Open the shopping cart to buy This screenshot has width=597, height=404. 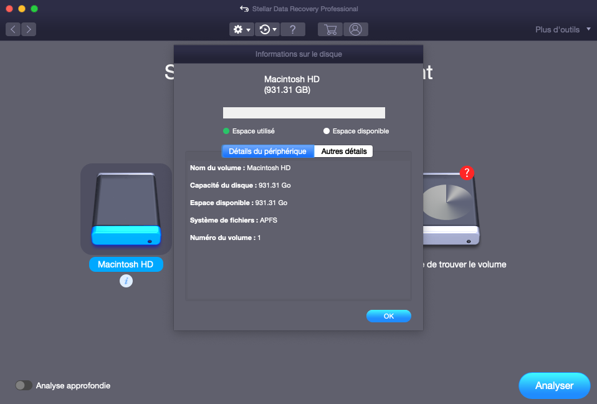(x=330, y=29)
